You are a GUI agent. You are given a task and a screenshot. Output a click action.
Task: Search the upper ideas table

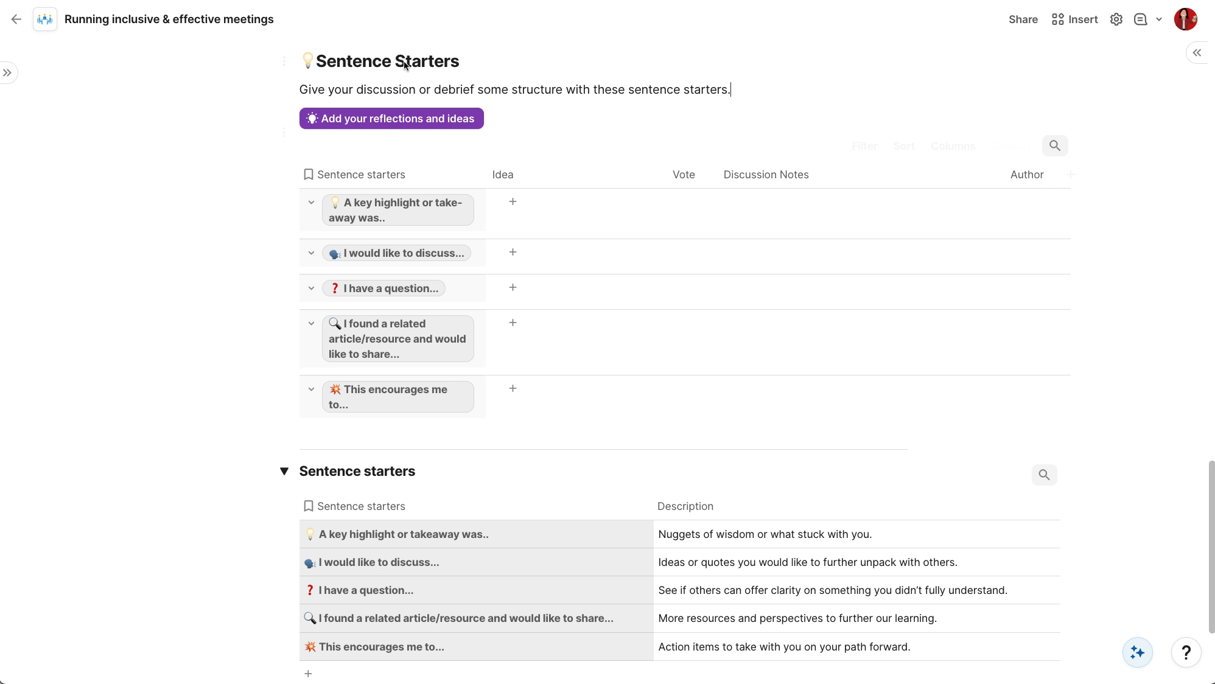pos(1055,146)
